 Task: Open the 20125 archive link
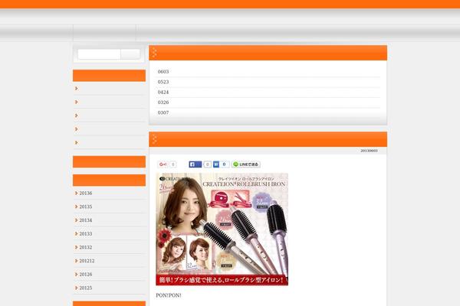coord(85,288)
